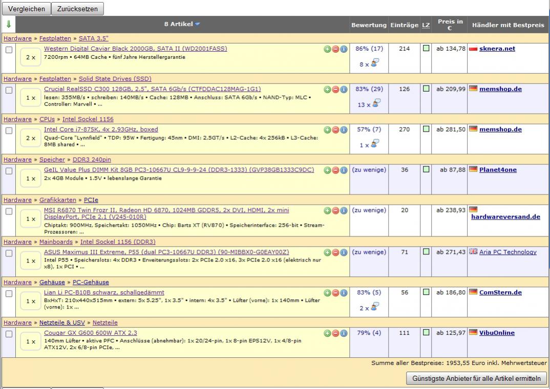Screen dimensions: 550x389
Task: Click the Vergleichen button
Action: 27,9
